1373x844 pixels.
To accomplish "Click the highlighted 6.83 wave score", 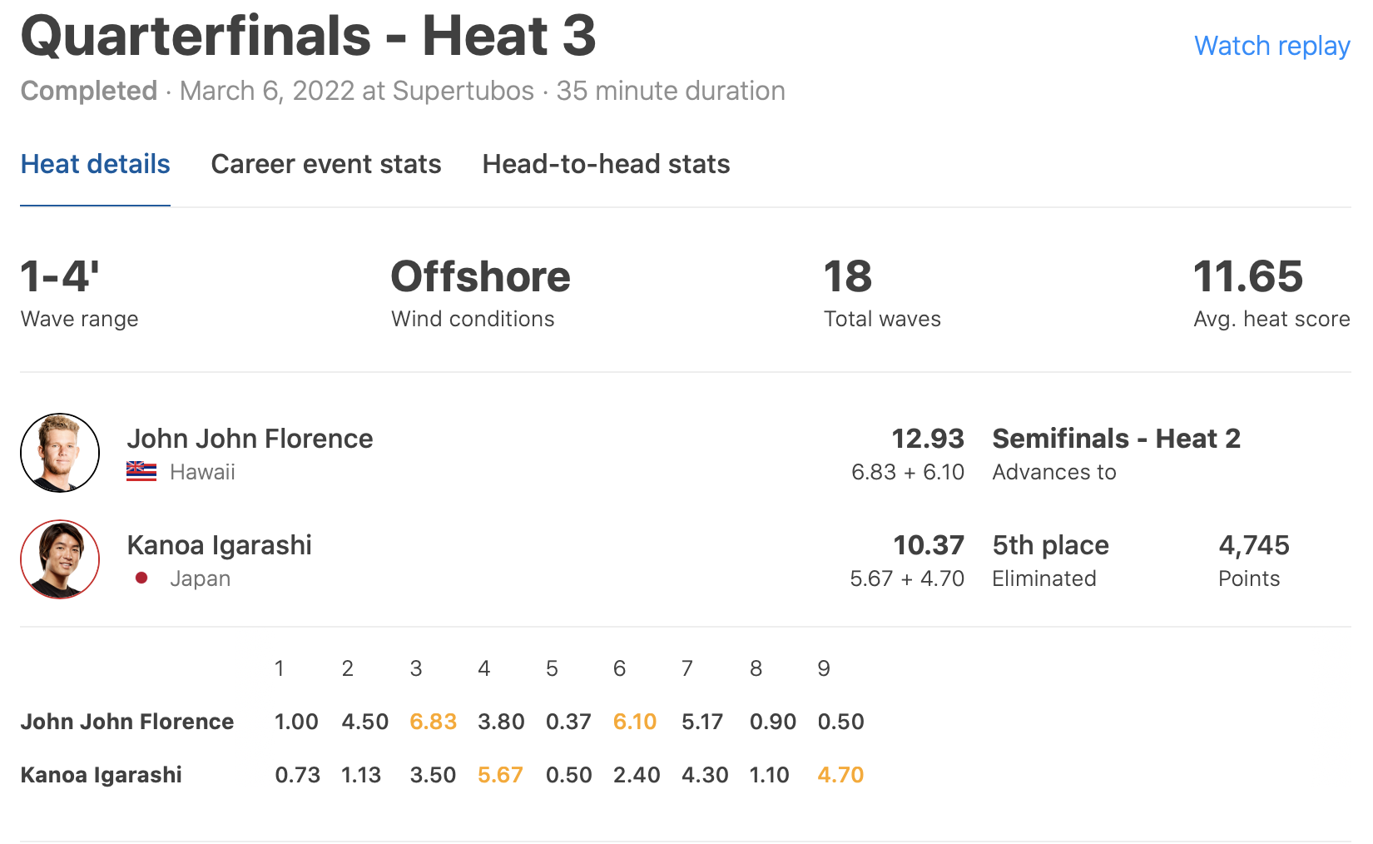I will pyautogui.click(x=433, y=722).
